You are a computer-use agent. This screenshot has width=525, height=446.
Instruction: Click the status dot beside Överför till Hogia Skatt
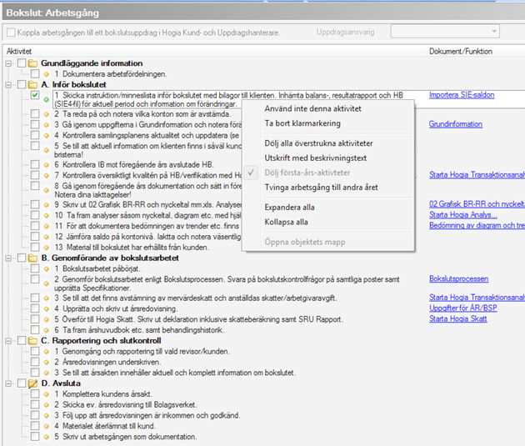point(46,319)
